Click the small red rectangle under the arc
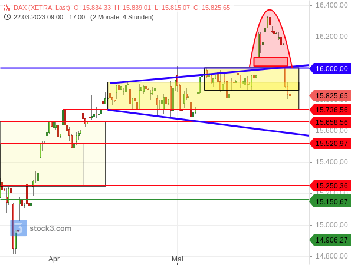 tap(271, 62)
